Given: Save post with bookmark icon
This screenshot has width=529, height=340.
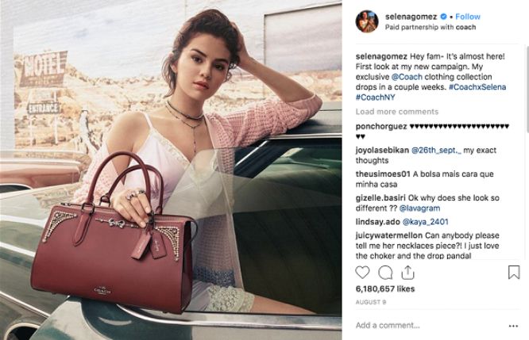Looking at the screenshot, I should (514, 273).
